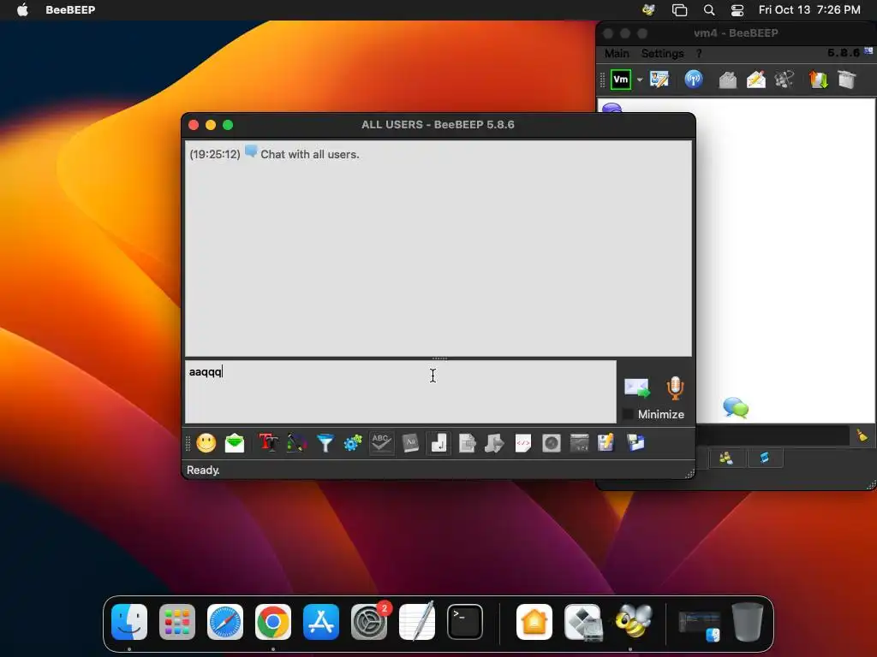Record a voice message with the microphone

point(675,388)
